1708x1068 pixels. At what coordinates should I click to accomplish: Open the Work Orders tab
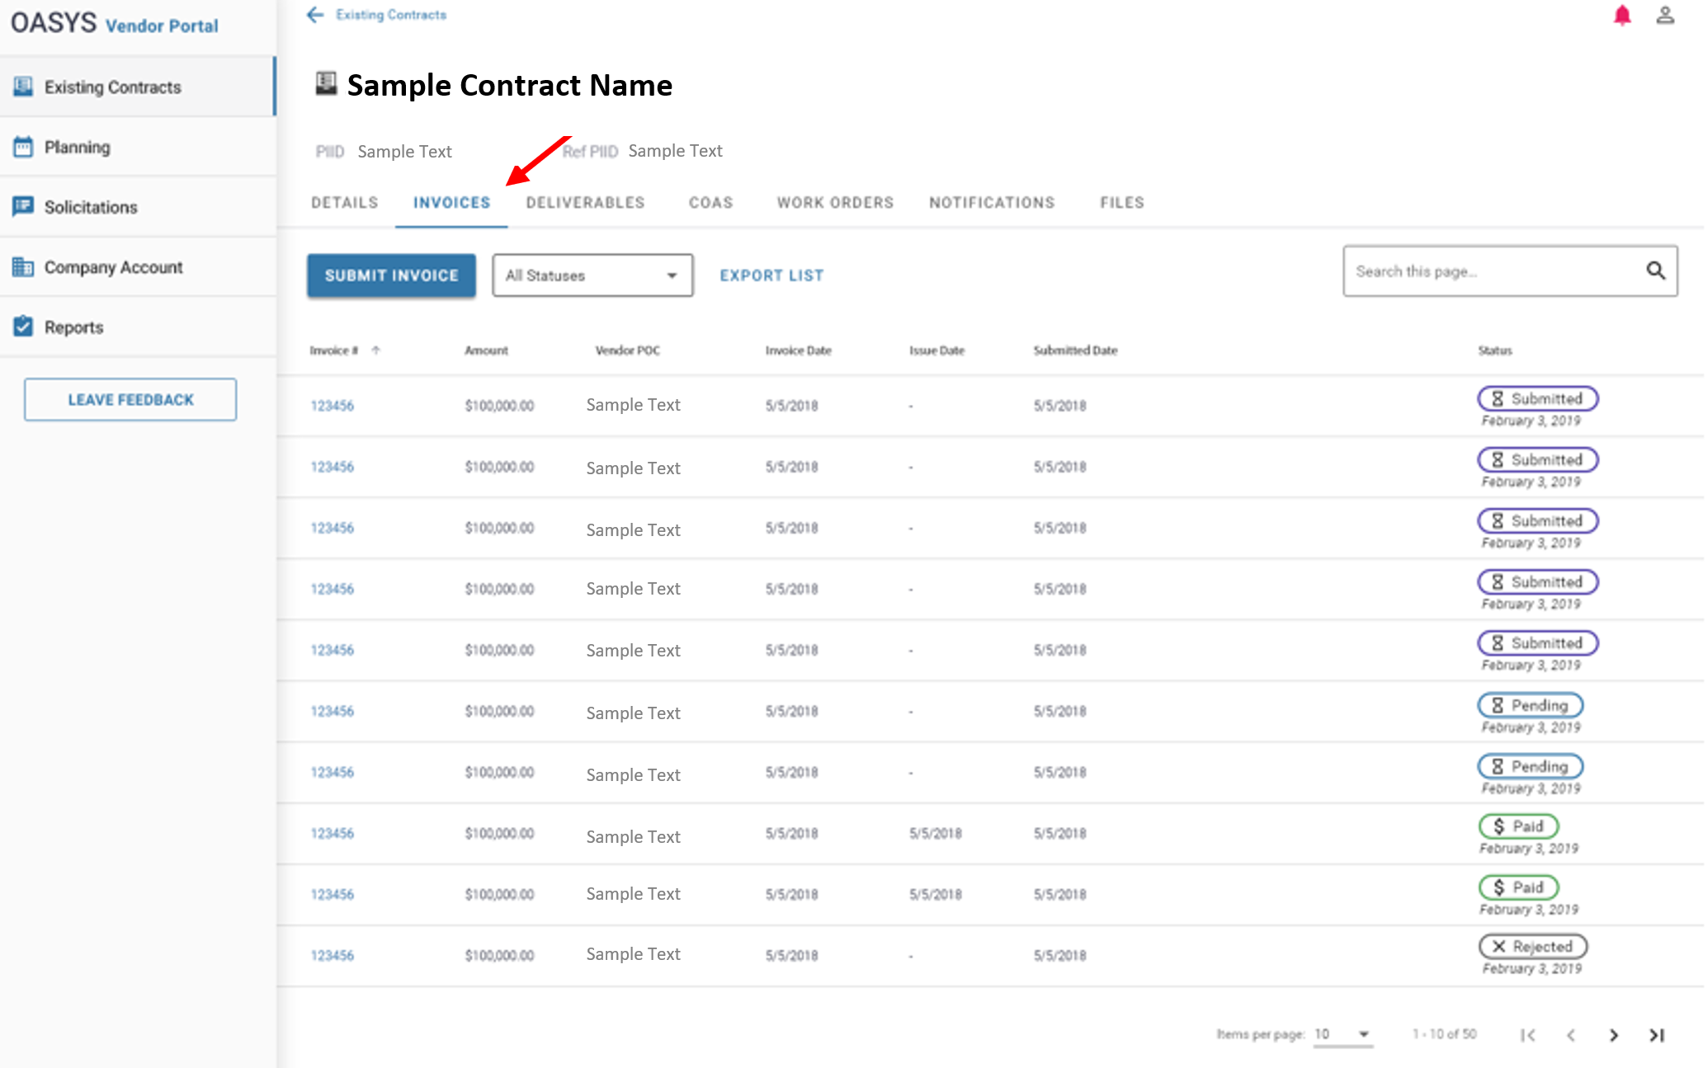pyautogui.click(x=835, y=203)
